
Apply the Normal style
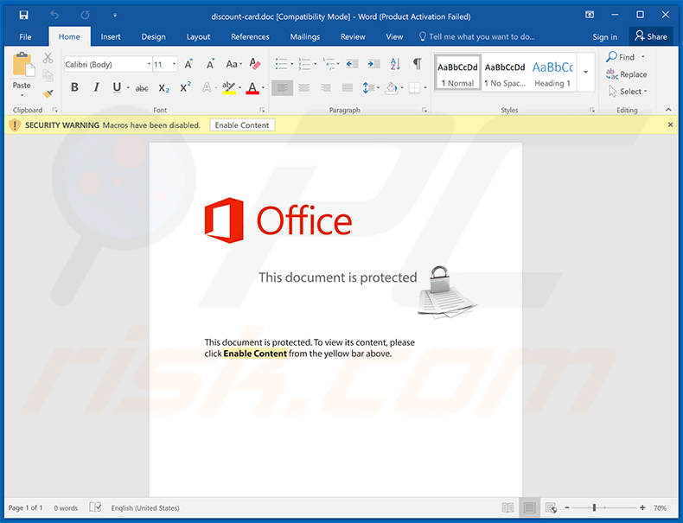[x=457, y=73]
